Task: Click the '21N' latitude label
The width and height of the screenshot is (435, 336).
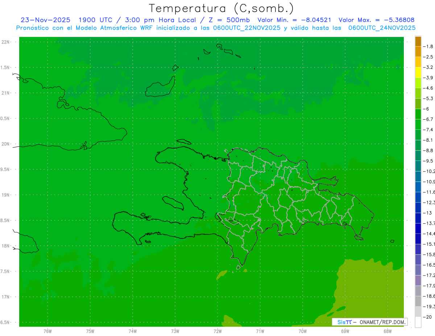Action: 5,93
